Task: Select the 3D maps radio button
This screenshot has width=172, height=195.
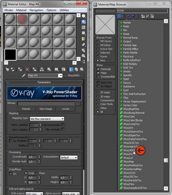Action: [x=98, y=97]
